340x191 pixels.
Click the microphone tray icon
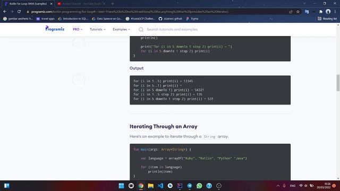coord(284,186)
